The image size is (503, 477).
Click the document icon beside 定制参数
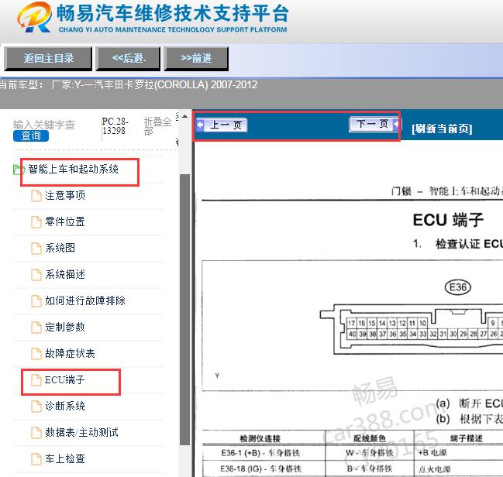(36, 328)
